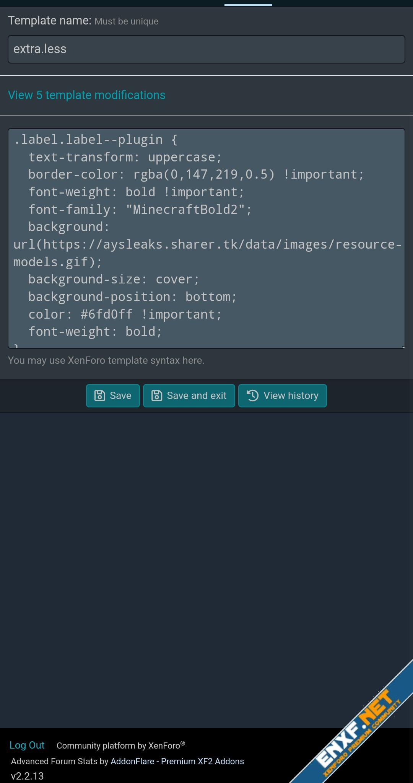Select the highlighted tab indicator at top
The image size is (413, 783).
coord(248,5)
